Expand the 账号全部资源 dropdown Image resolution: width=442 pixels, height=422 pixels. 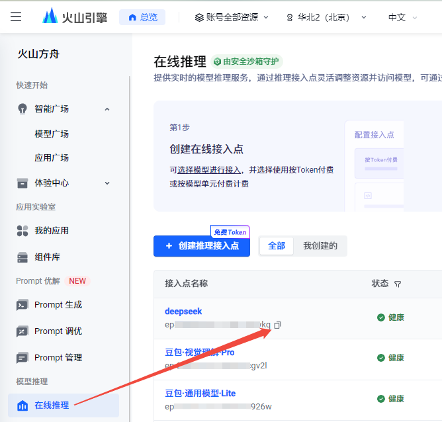(232, 17)
